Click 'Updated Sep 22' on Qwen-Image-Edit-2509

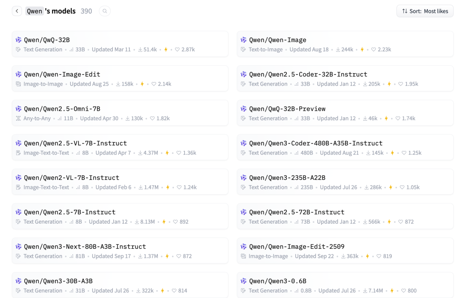[x=314, y=256]
